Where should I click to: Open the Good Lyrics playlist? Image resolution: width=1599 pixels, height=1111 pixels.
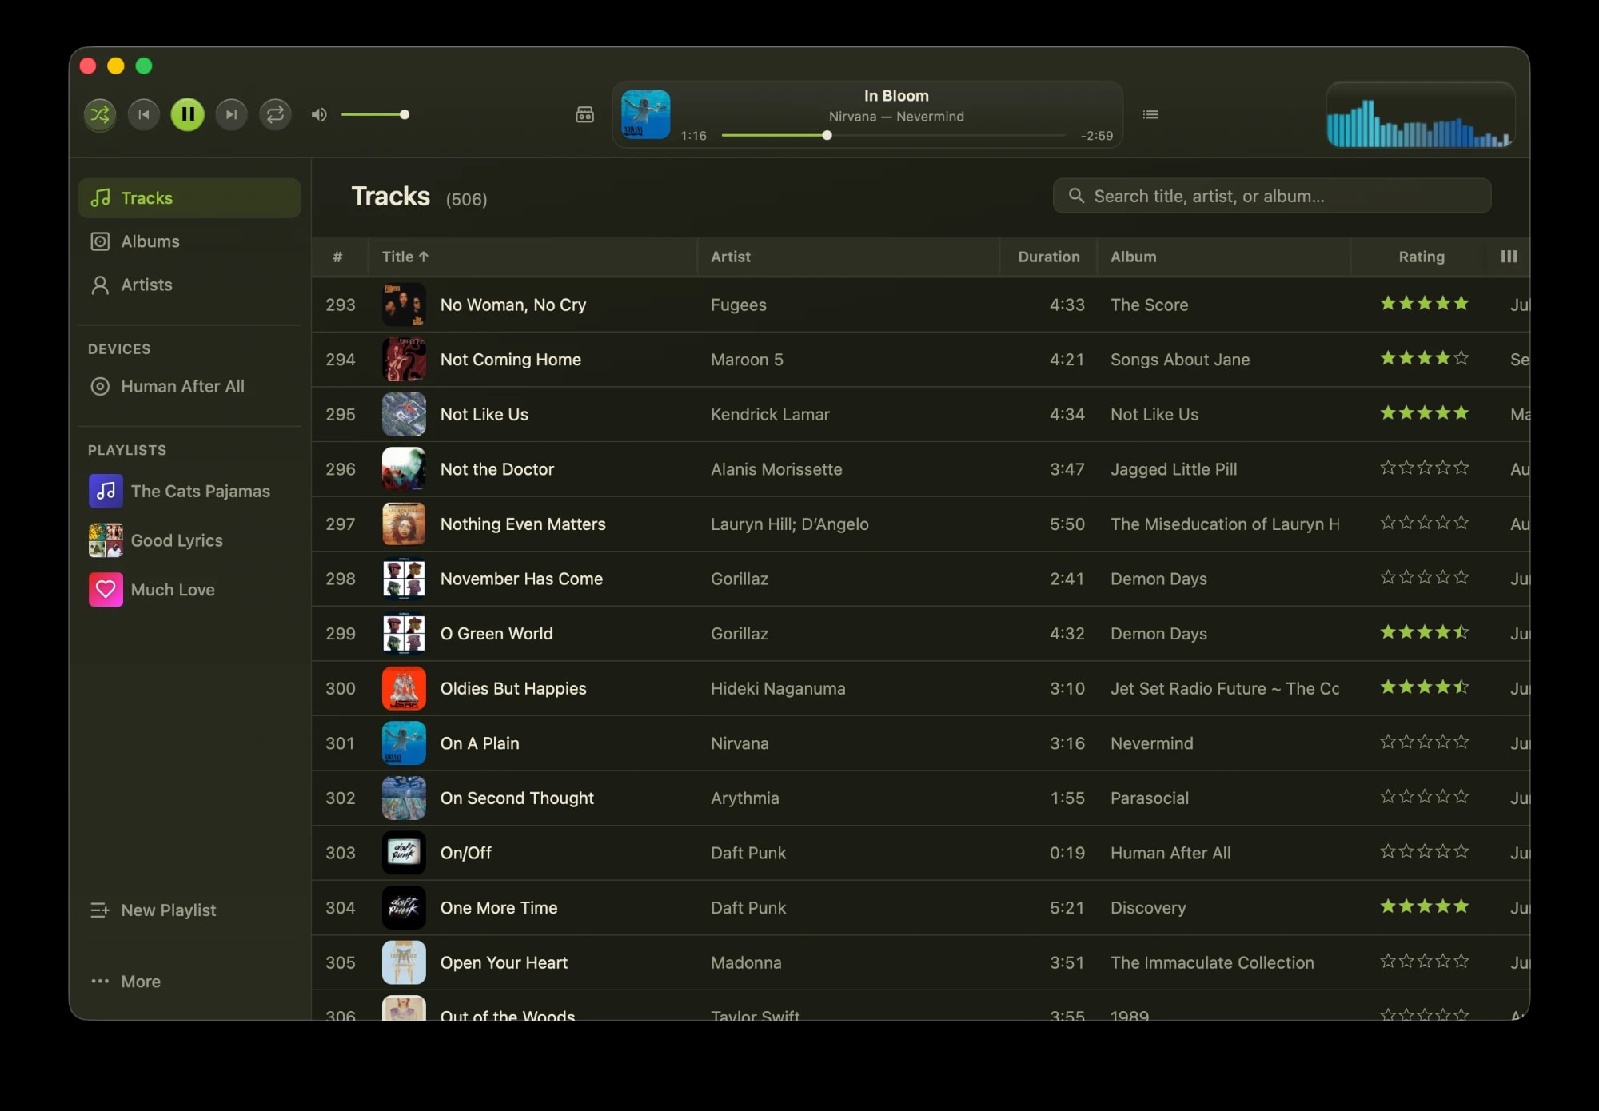(x=189, y=540)
